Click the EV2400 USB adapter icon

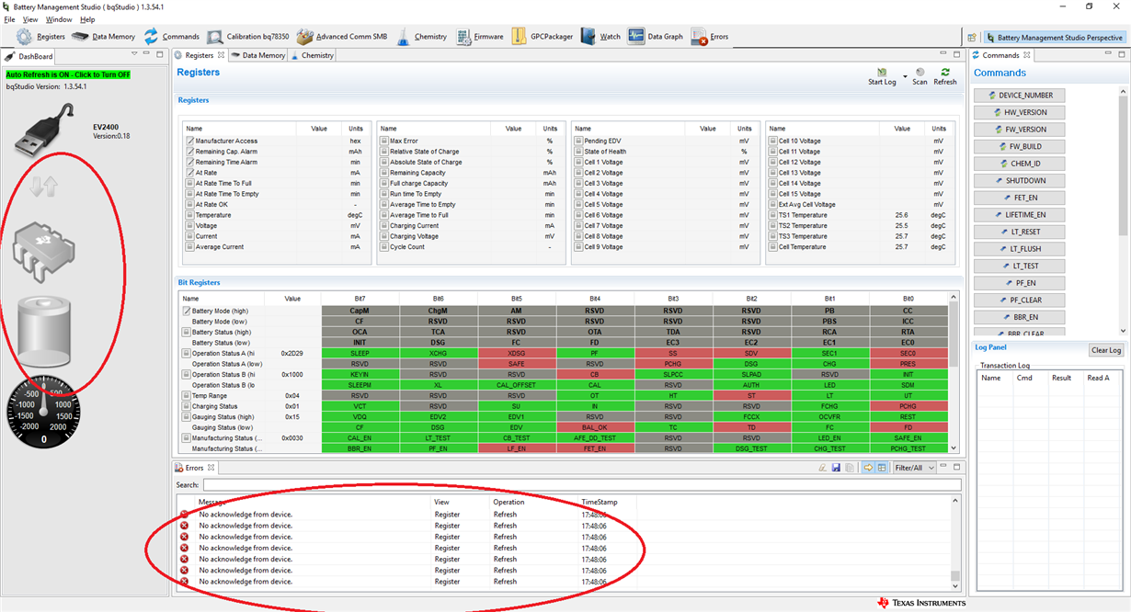coord(41,129)
